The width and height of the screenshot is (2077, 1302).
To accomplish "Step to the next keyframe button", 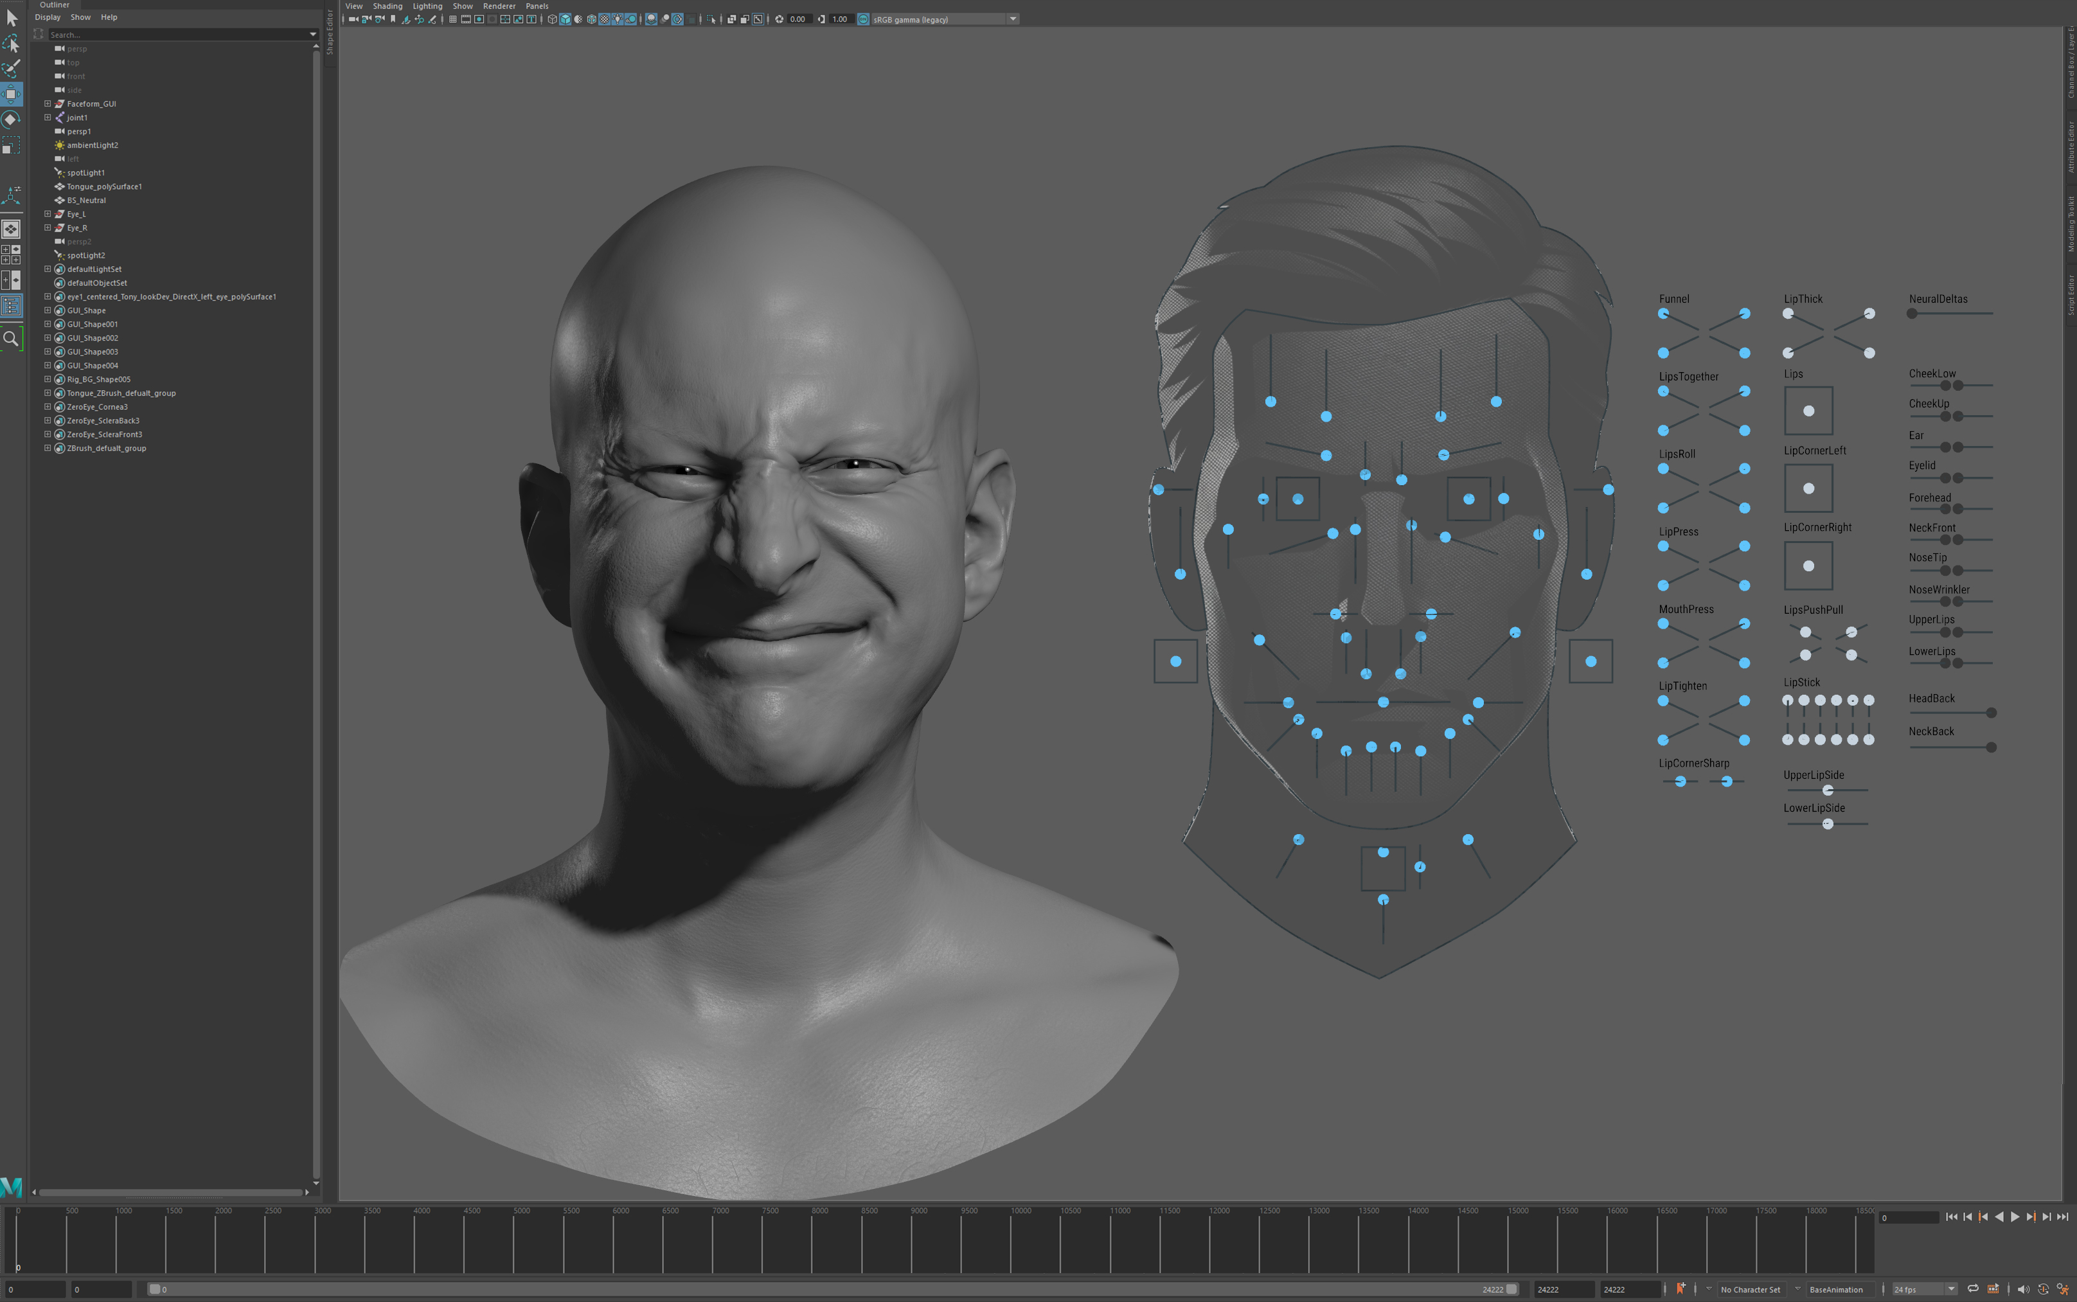I will tap(2031, 1218).
